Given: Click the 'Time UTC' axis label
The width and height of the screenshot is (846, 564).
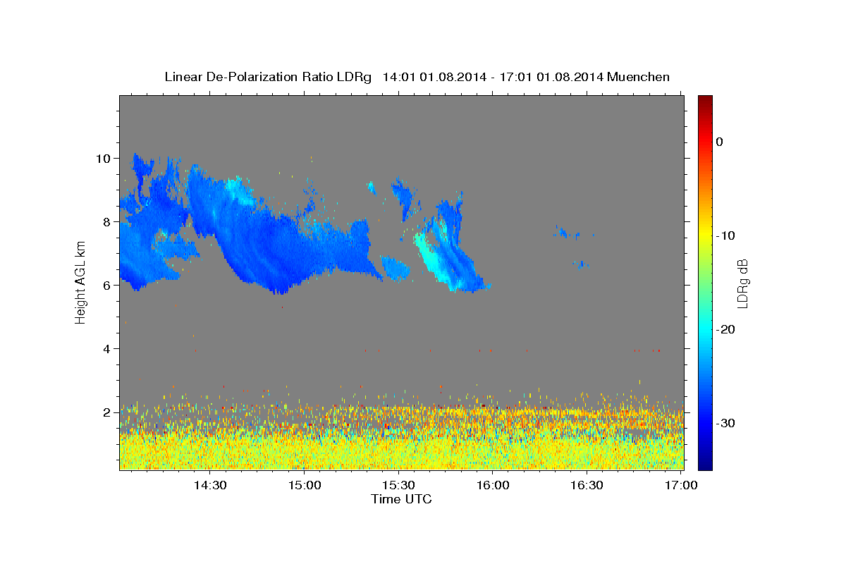Looking at the screenshot, I should coord(401,499).
